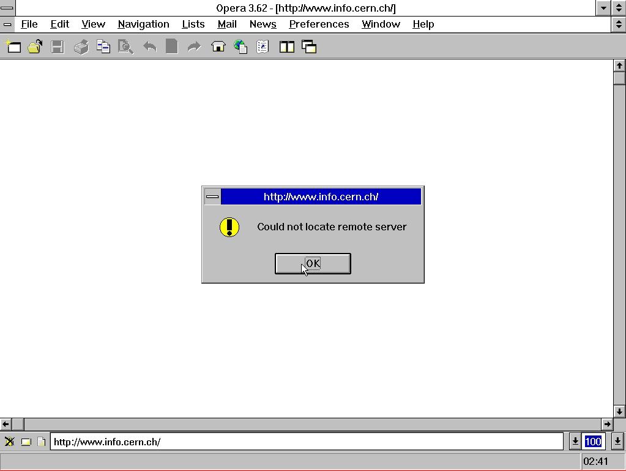Expand the address bar history dropdown
The height and width of the screenshot is (471, 626).
(x=575, y=442)
